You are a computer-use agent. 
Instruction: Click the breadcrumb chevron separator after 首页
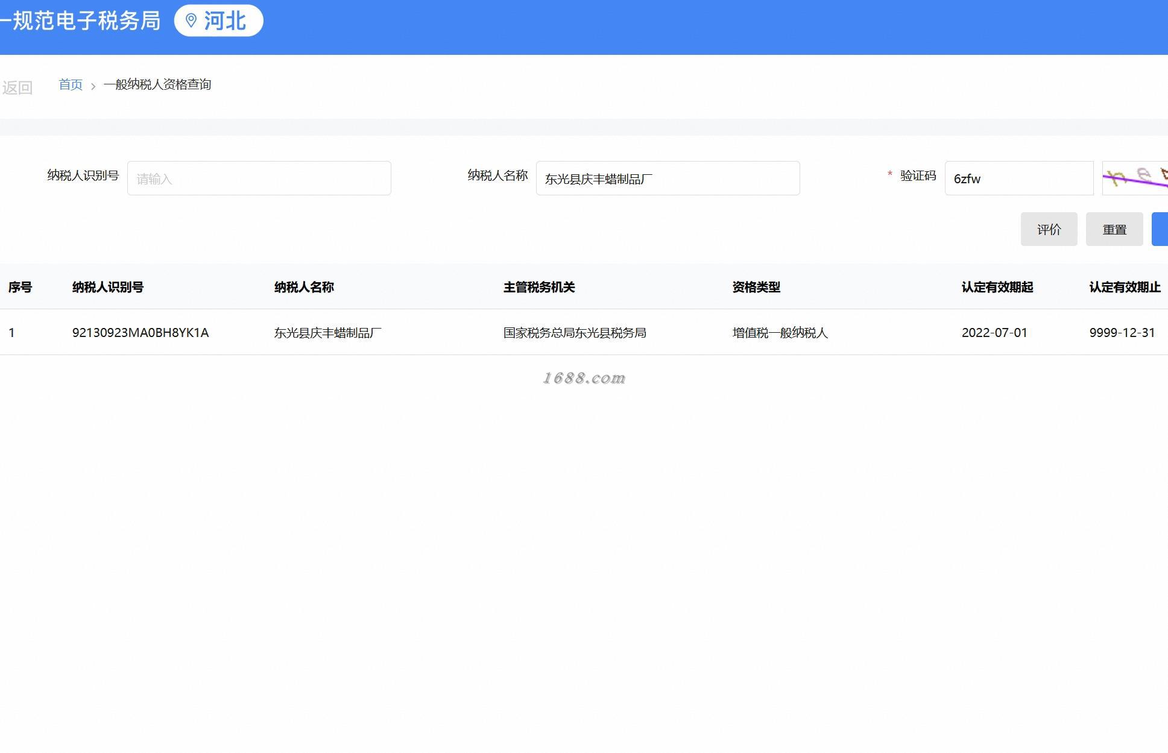(x=93, y=86)
